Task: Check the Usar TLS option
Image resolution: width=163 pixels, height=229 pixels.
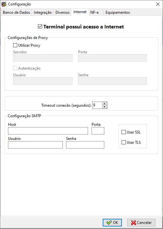Action: (x=123, y=142)
